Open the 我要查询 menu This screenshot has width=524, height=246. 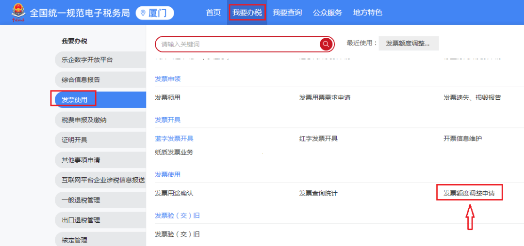[287, 13]
